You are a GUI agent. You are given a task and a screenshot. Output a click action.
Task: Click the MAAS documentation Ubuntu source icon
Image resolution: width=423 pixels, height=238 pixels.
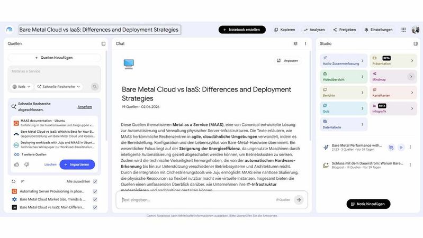pyautogui.click(x=16, y=123)
